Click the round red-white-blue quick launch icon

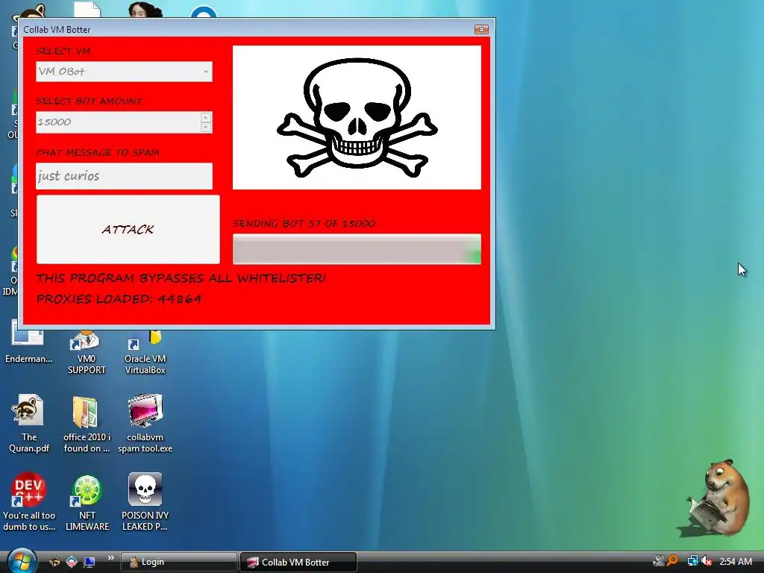pos(72,562)
